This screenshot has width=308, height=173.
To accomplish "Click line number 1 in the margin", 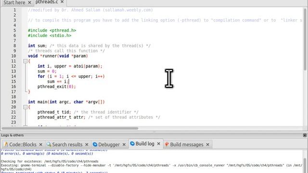I will point(15,10).
